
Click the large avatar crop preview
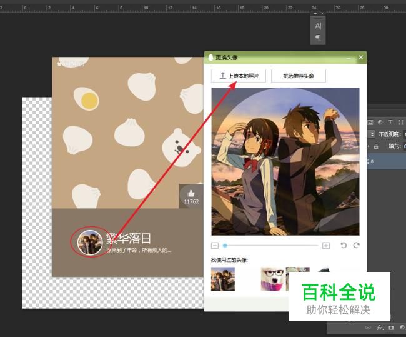(285, 161)
